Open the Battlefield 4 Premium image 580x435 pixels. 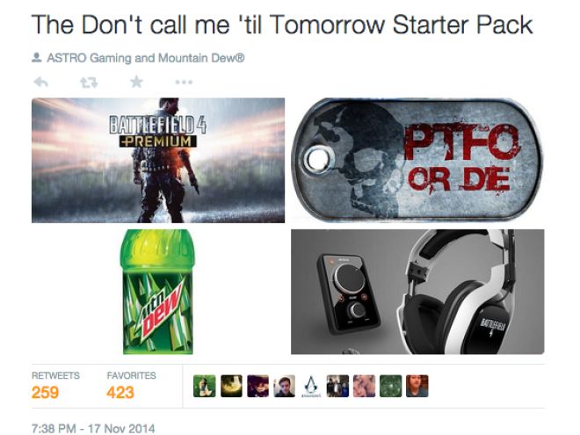pos(158,160)
